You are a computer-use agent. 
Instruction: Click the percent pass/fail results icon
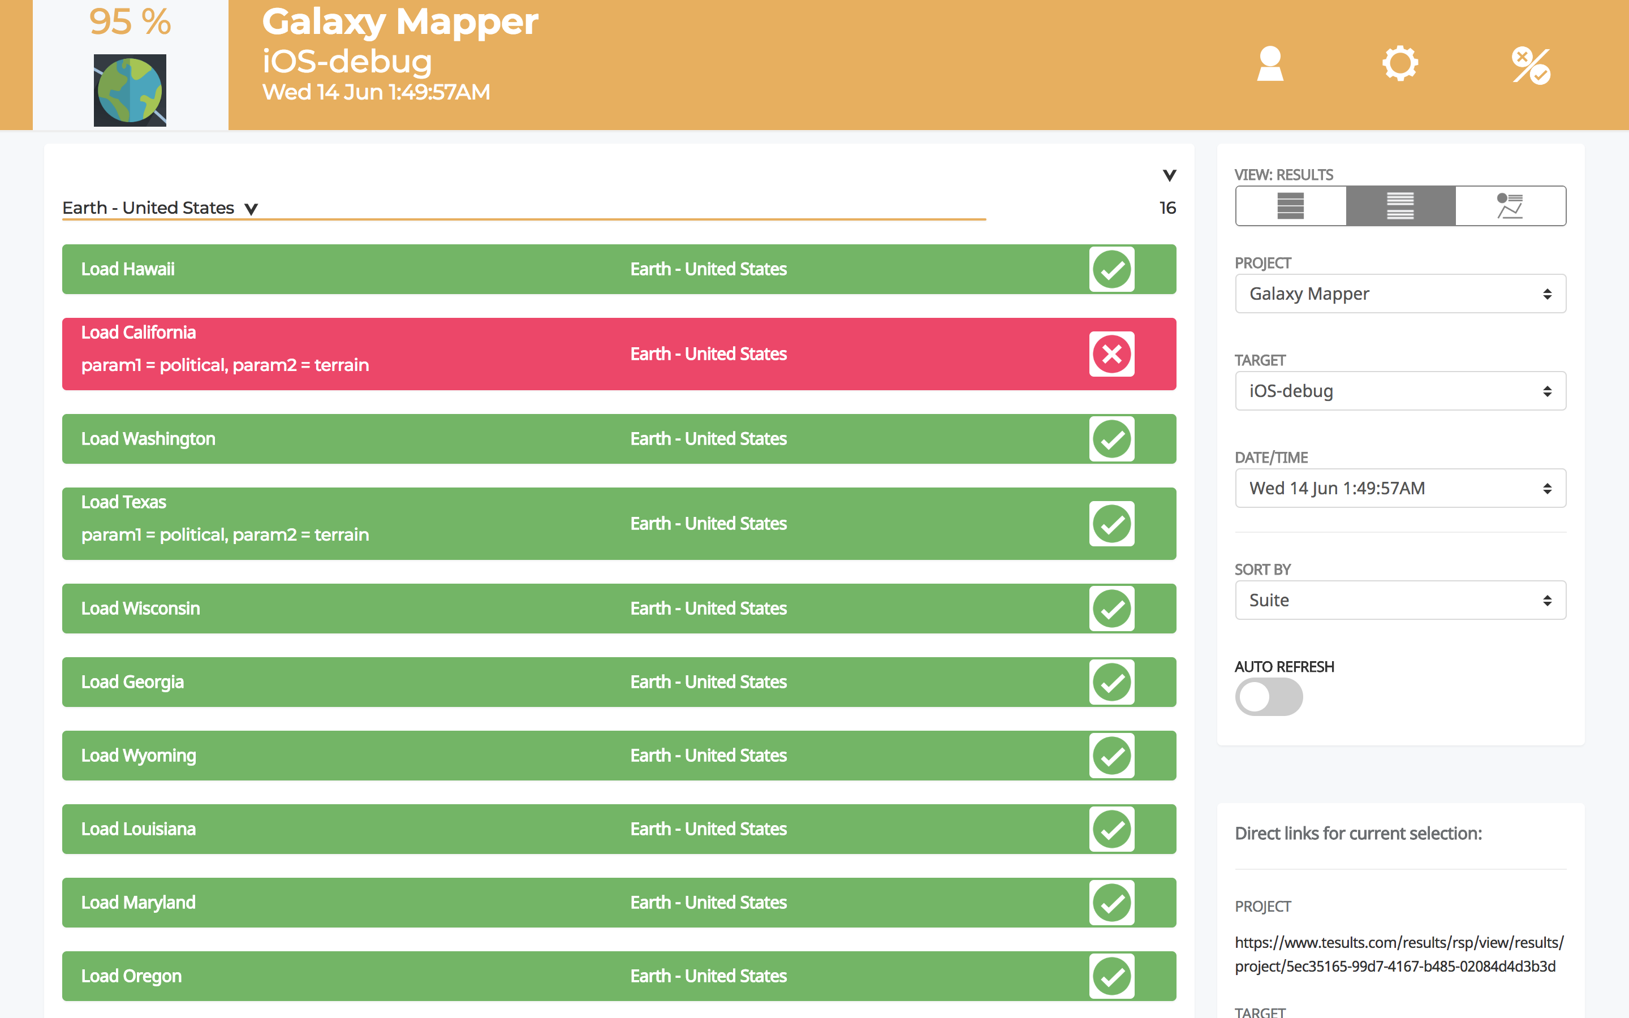1531,65
